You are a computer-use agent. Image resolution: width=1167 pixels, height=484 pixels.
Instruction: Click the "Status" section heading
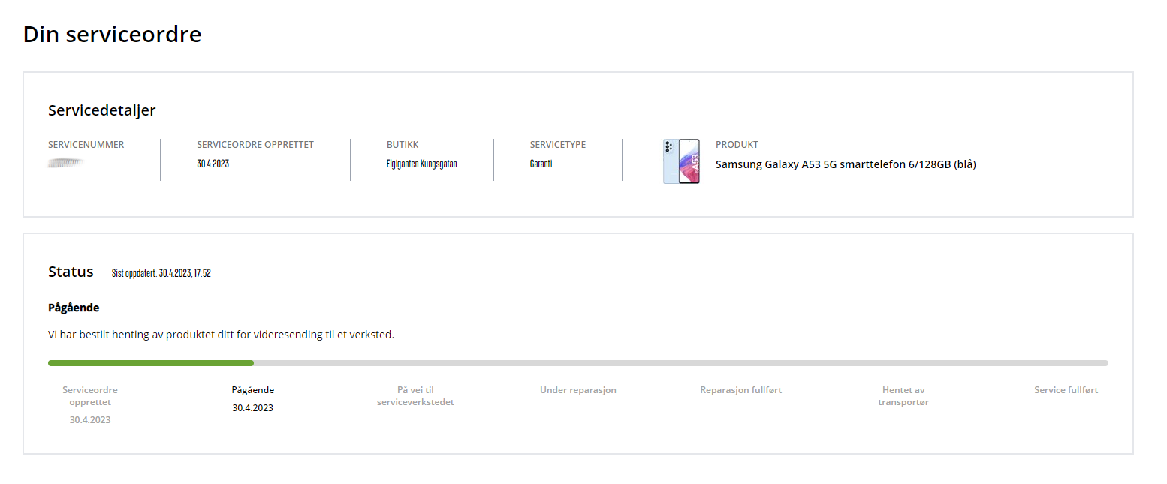[71, 272]
